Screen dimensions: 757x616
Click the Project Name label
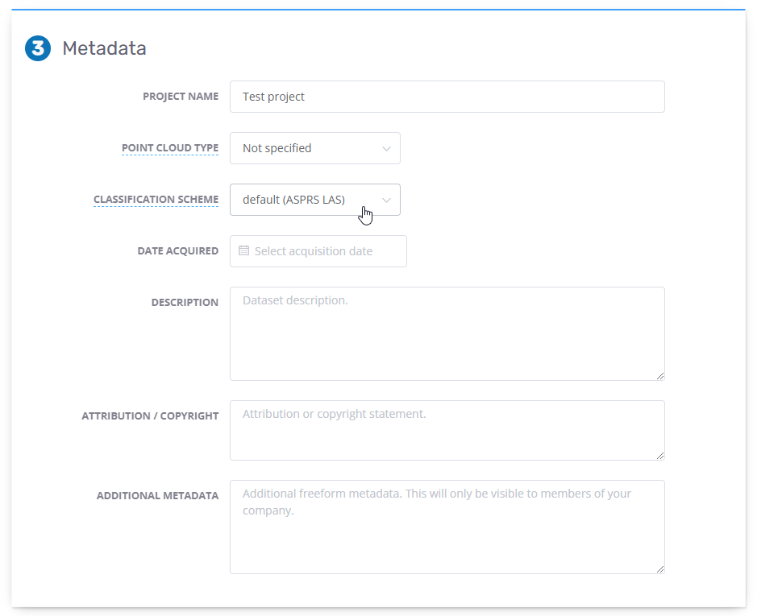tap(181, 97)
